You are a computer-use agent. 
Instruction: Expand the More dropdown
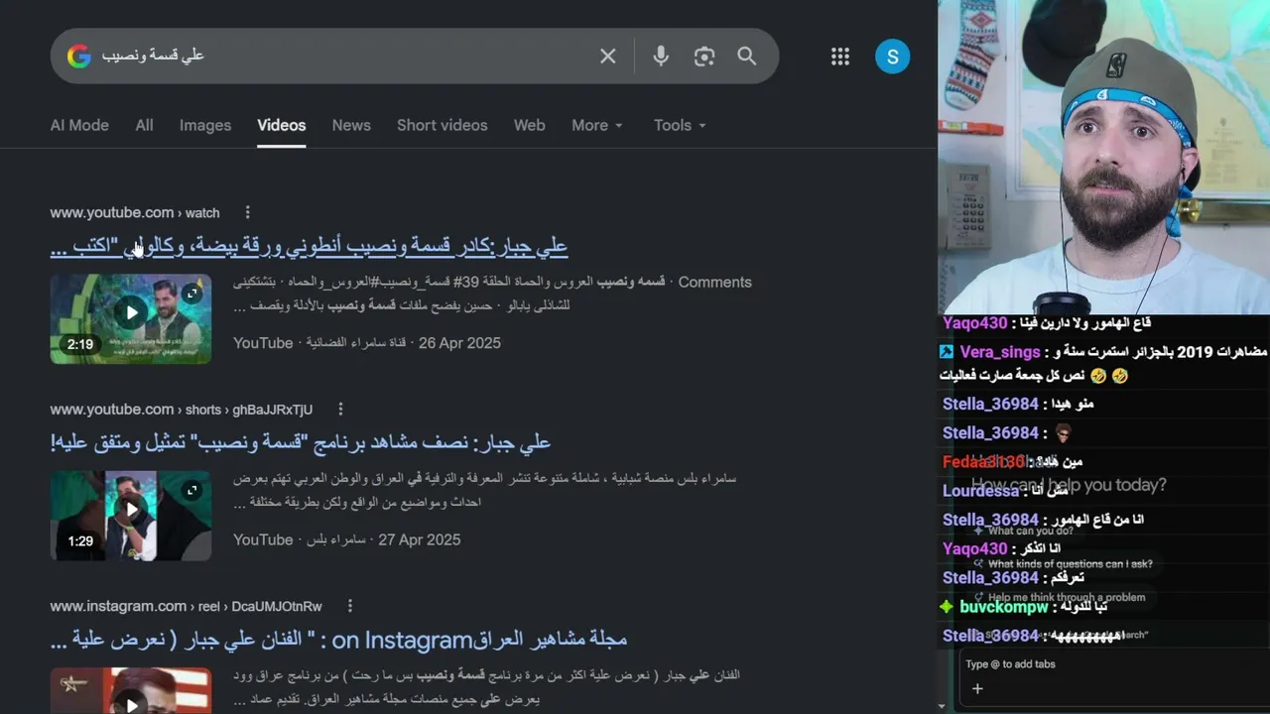tap(597, 125)
